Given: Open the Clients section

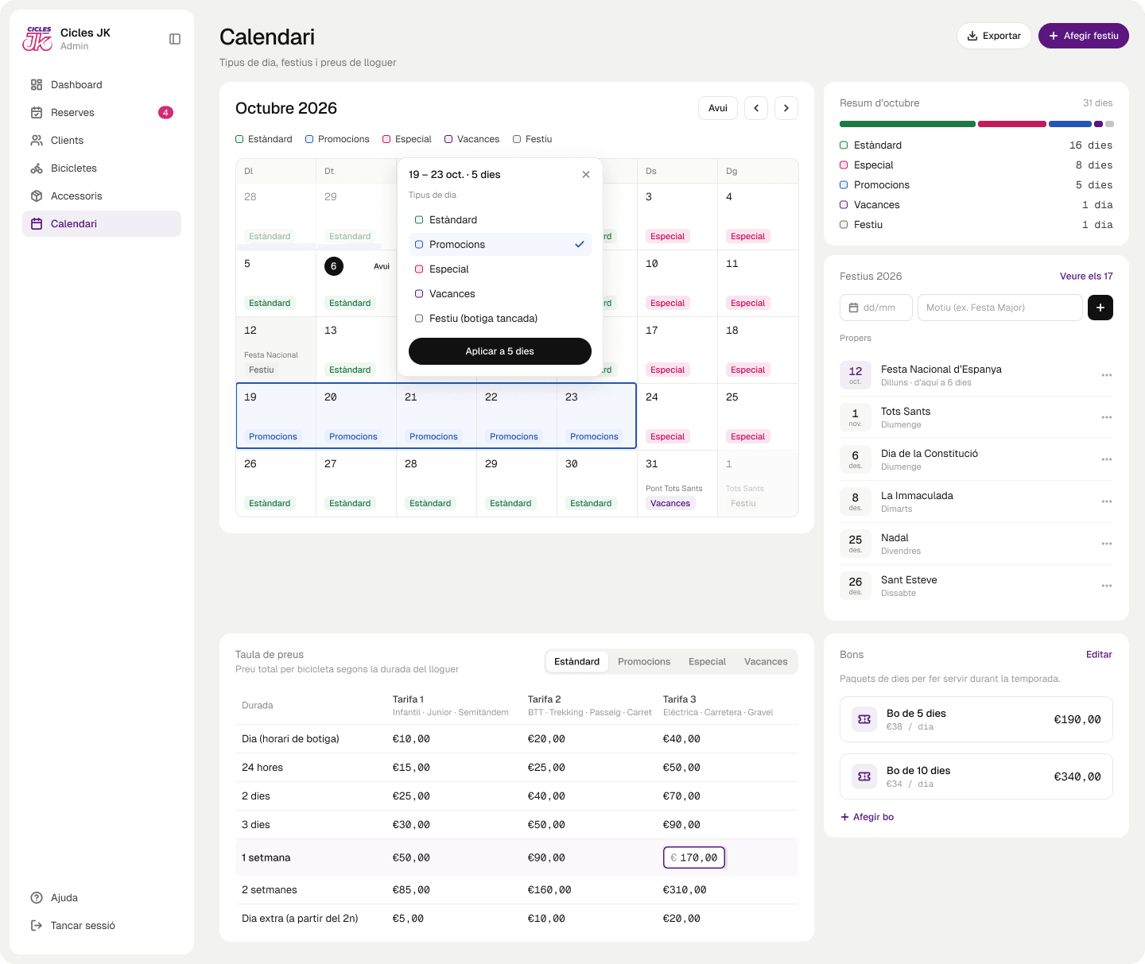Looking at the screenshot, I should tap(102, 140).
